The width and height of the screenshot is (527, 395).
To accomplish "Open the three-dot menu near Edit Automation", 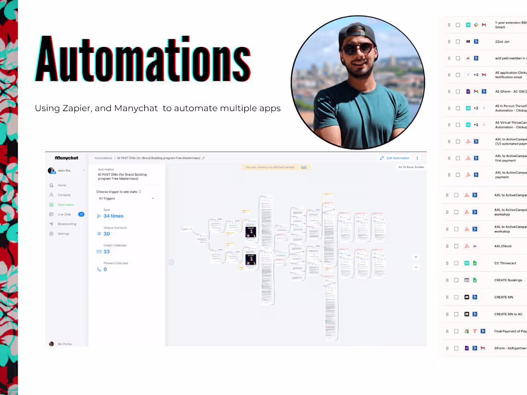I will [417, 158].
